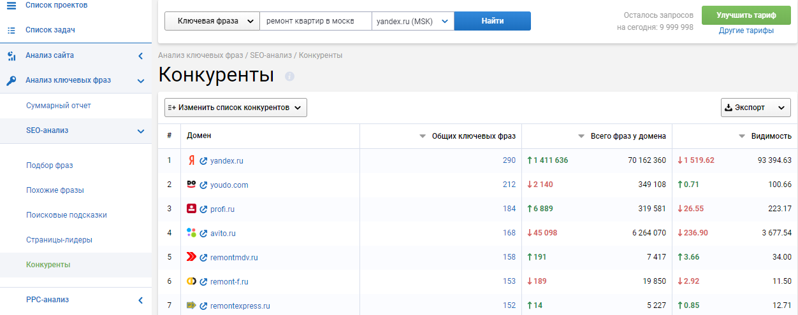Click common phrases value 290
798x315 pixels.
pos(509,160)
